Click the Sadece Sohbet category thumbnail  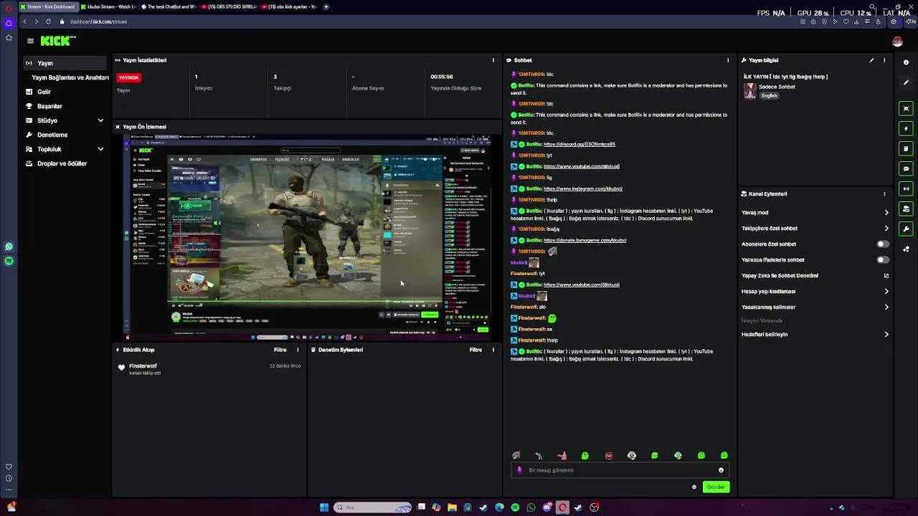coord(749,91)
